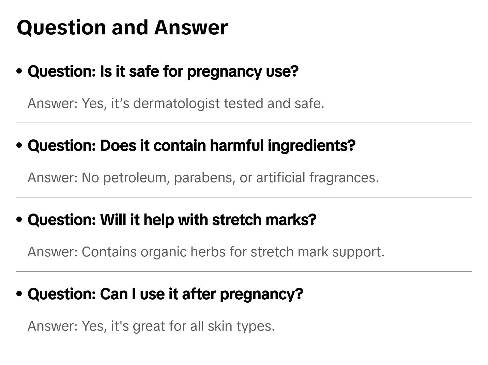Click divider line below organic herbs answer

[x=244, y=271]
